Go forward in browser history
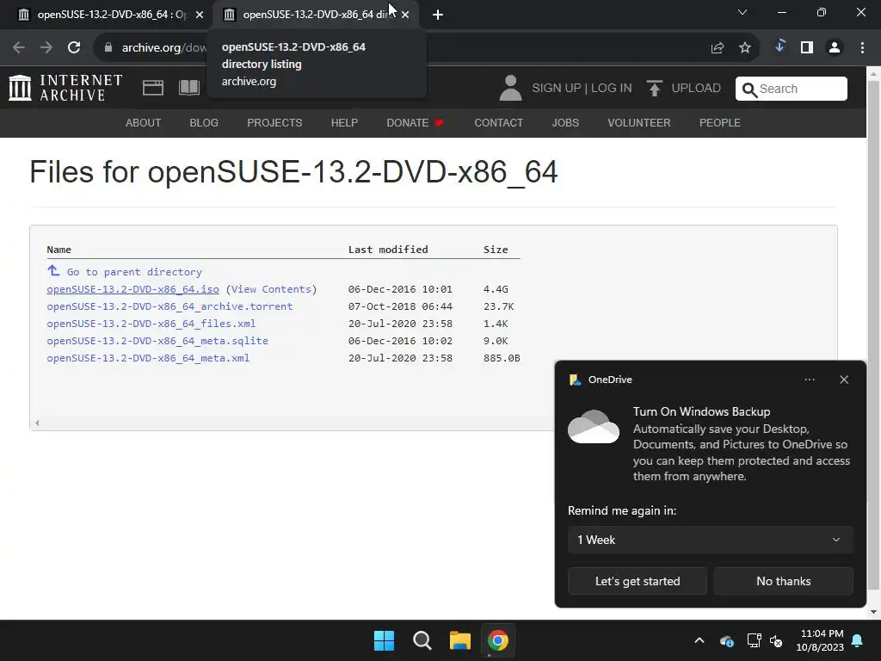Viewport: 881px width, 661px height. pos(46,47)
